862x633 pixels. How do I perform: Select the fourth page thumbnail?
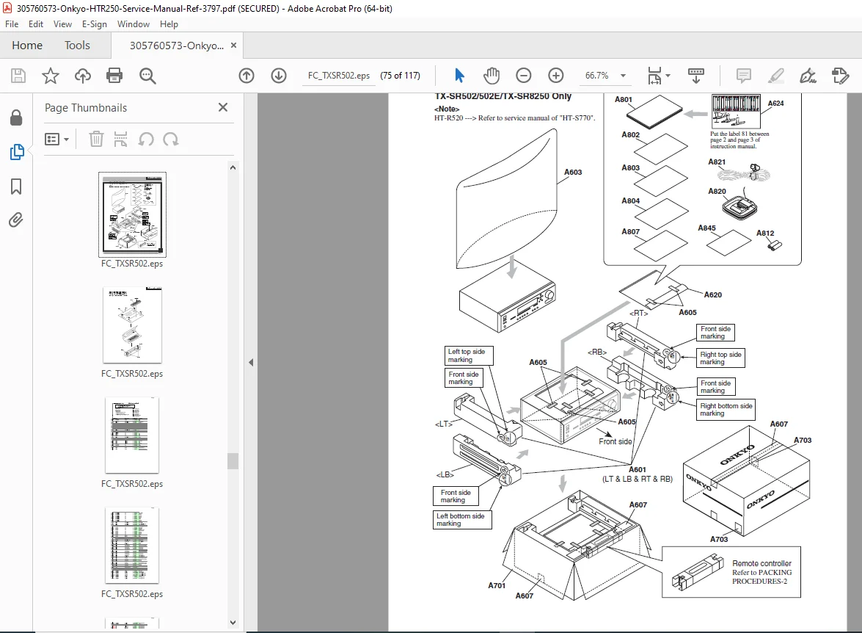pos(132,545)
